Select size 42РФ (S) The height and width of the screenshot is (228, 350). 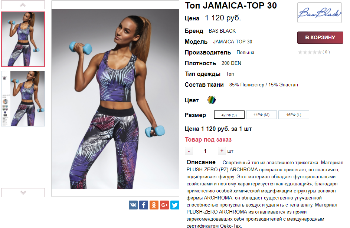229,115
